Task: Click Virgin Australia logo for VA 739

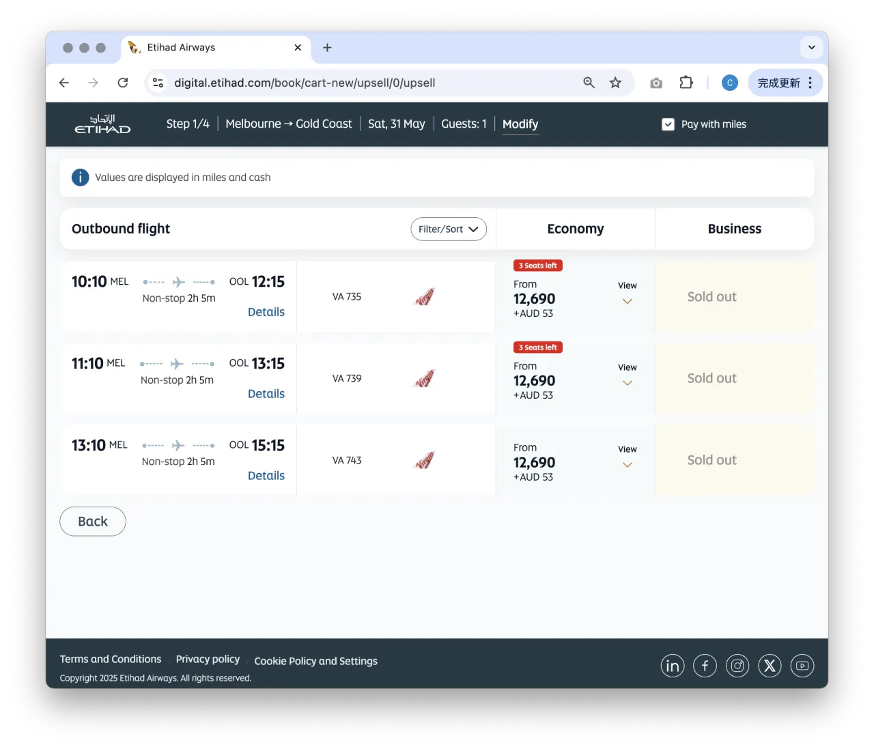Action: [425, 378]
